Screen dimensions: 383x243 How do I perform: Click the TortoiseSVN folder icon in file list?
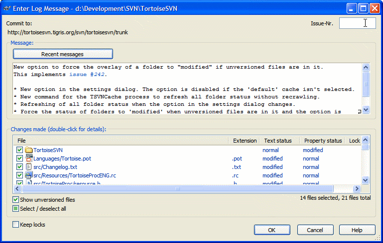click(x=29, y=150)
